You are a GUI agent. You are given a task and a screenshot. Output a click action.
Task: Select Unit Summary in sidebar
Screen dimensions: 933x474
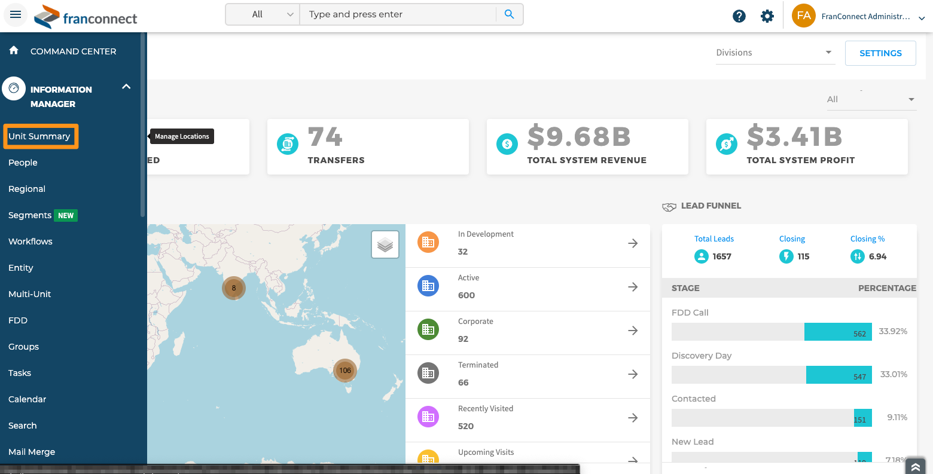[40, 136]
